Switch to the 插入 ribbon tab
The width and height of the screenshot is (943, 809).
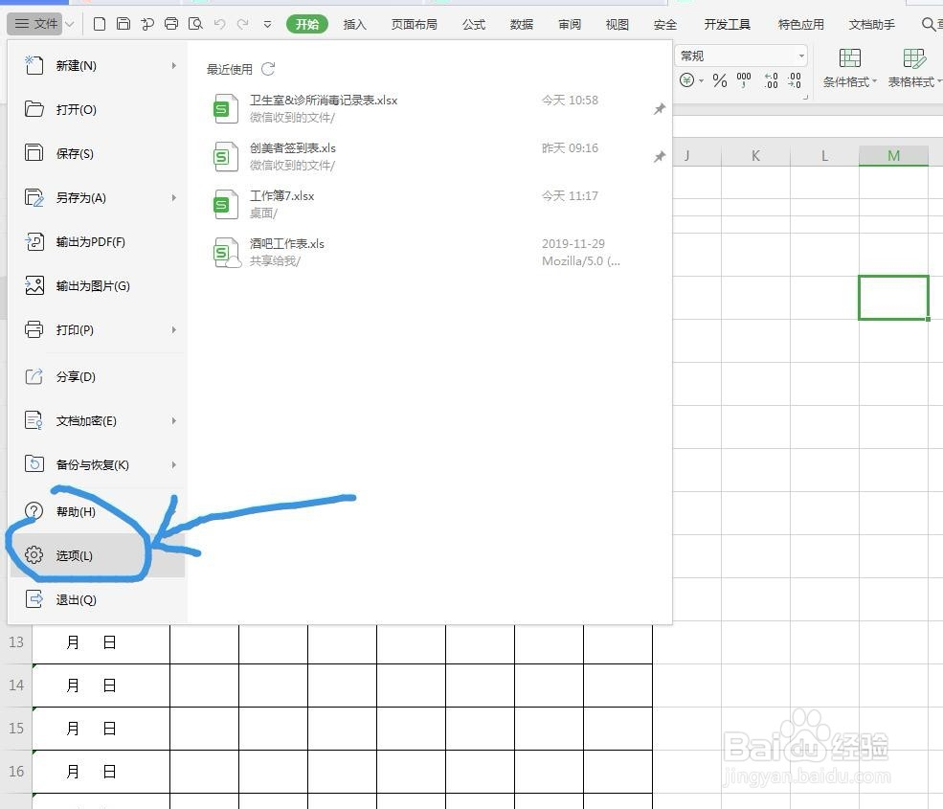pyautogui.click(x=355, y=24)
